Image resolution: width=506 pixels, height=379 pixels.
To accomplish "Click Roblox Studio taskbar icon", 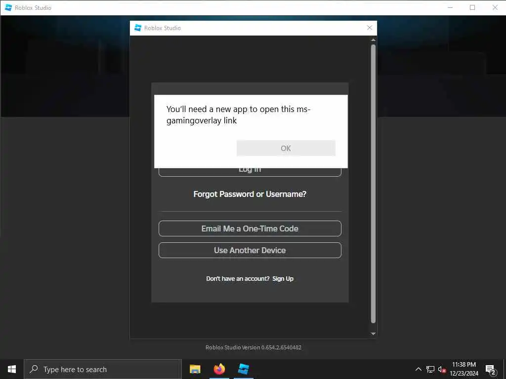I will (243, 369).
